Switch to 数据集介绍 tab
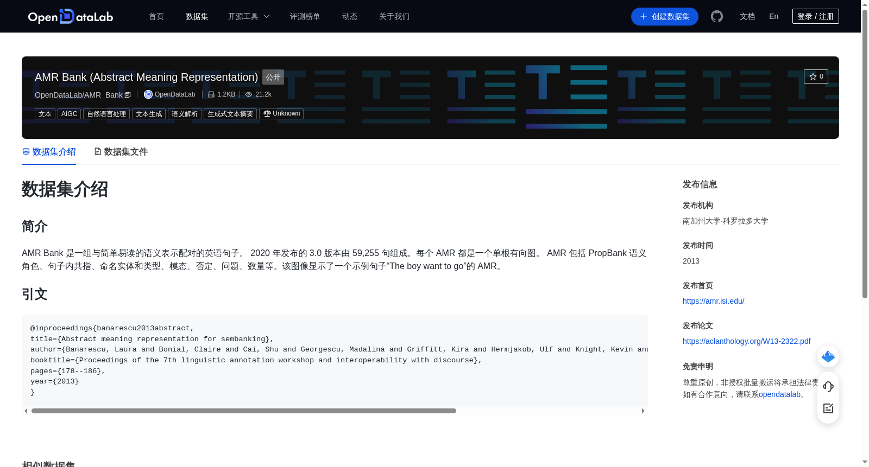 pyautogui.click(x=49, y=152)
